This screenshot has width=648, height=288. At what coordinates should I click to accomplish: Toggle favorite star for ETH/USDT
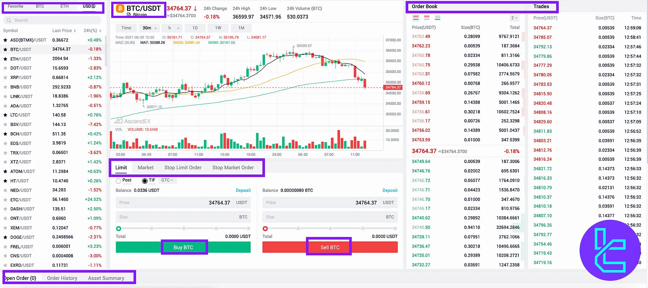pos(5,59)
